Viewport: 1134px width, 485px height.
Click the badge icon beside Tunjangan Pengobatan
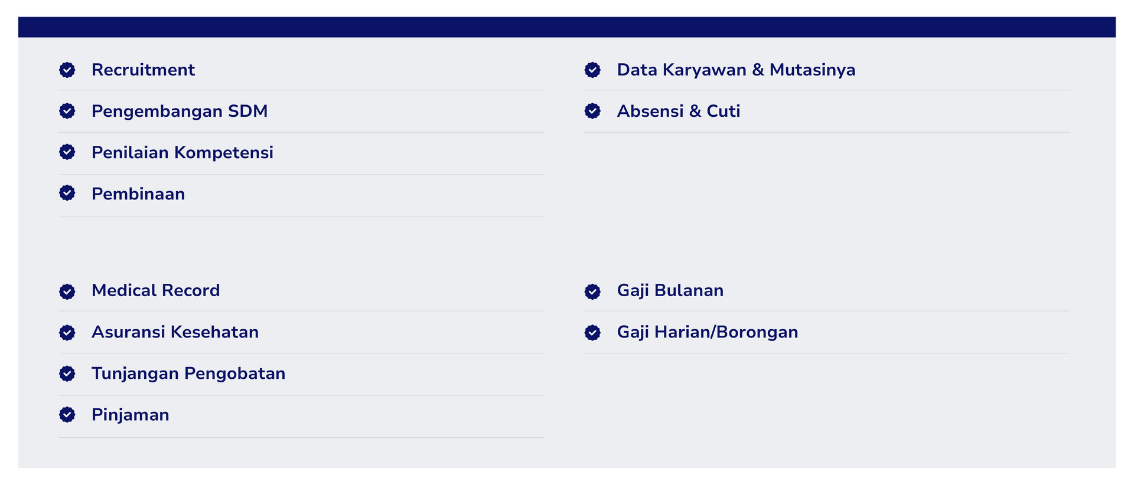tap(67, 373)
